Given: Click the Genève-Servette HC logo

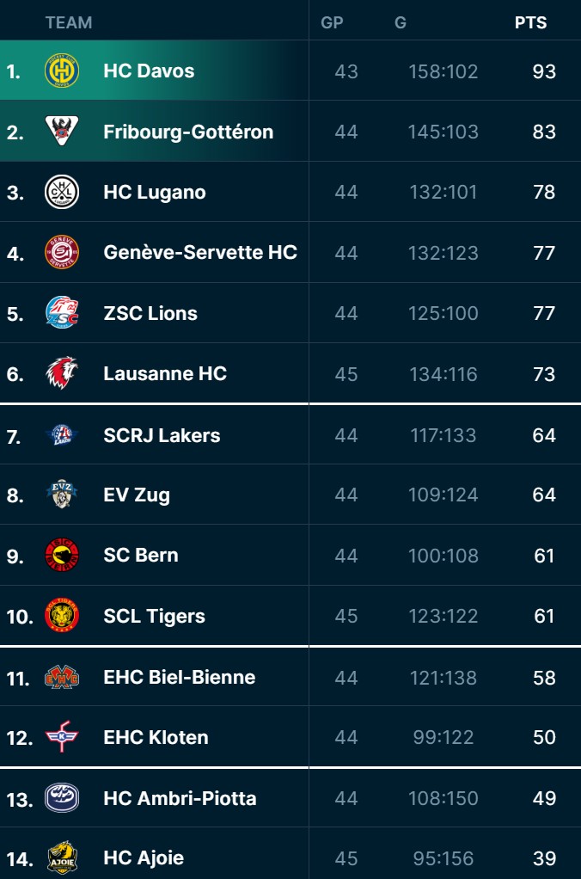Looking at the screenshot, I should pos(62,252).
